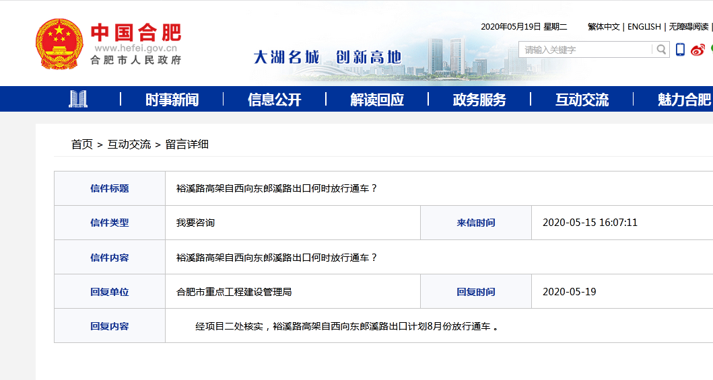Image resolution: width=713 pixels, height=380 pixels.
Task: Open 无障碍阅读 mode link
Action: point(689,27)
